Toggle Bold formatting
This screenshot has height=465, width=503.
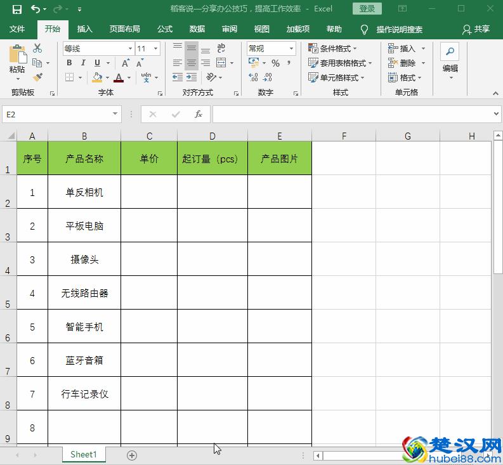click(x=69, y=63)
